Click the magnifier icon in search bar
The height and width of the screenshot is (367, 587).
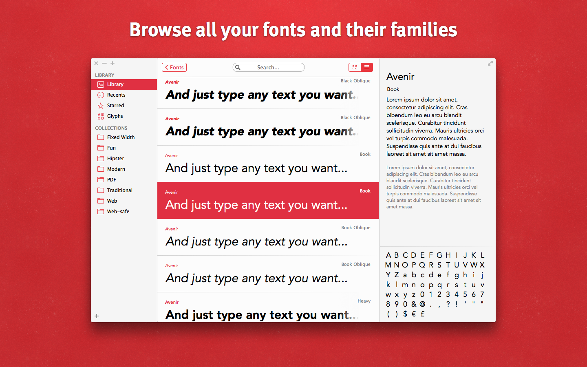(238, 68)
